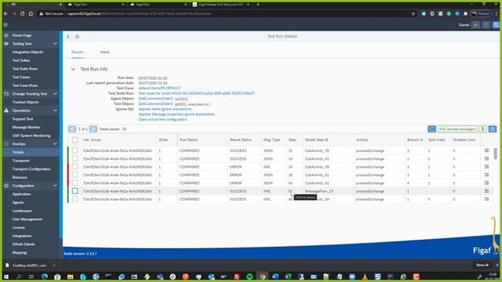Open row actions menu for step 28 row
502x282 pixels.
[486, 175]
